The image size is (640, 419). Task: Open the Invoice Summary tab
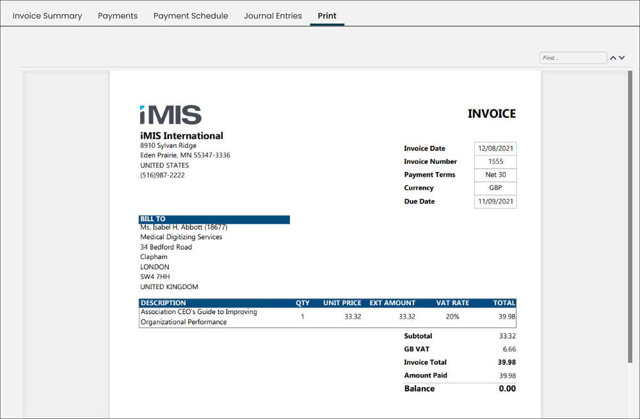click(x=47, y=16)
